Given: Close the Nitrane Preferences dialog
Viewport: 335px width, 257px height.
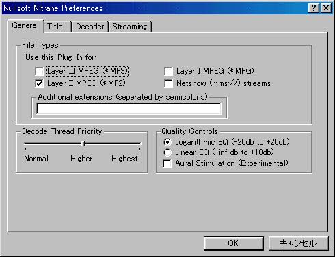Looking at the screenshot, I should [x=326, y=8].
